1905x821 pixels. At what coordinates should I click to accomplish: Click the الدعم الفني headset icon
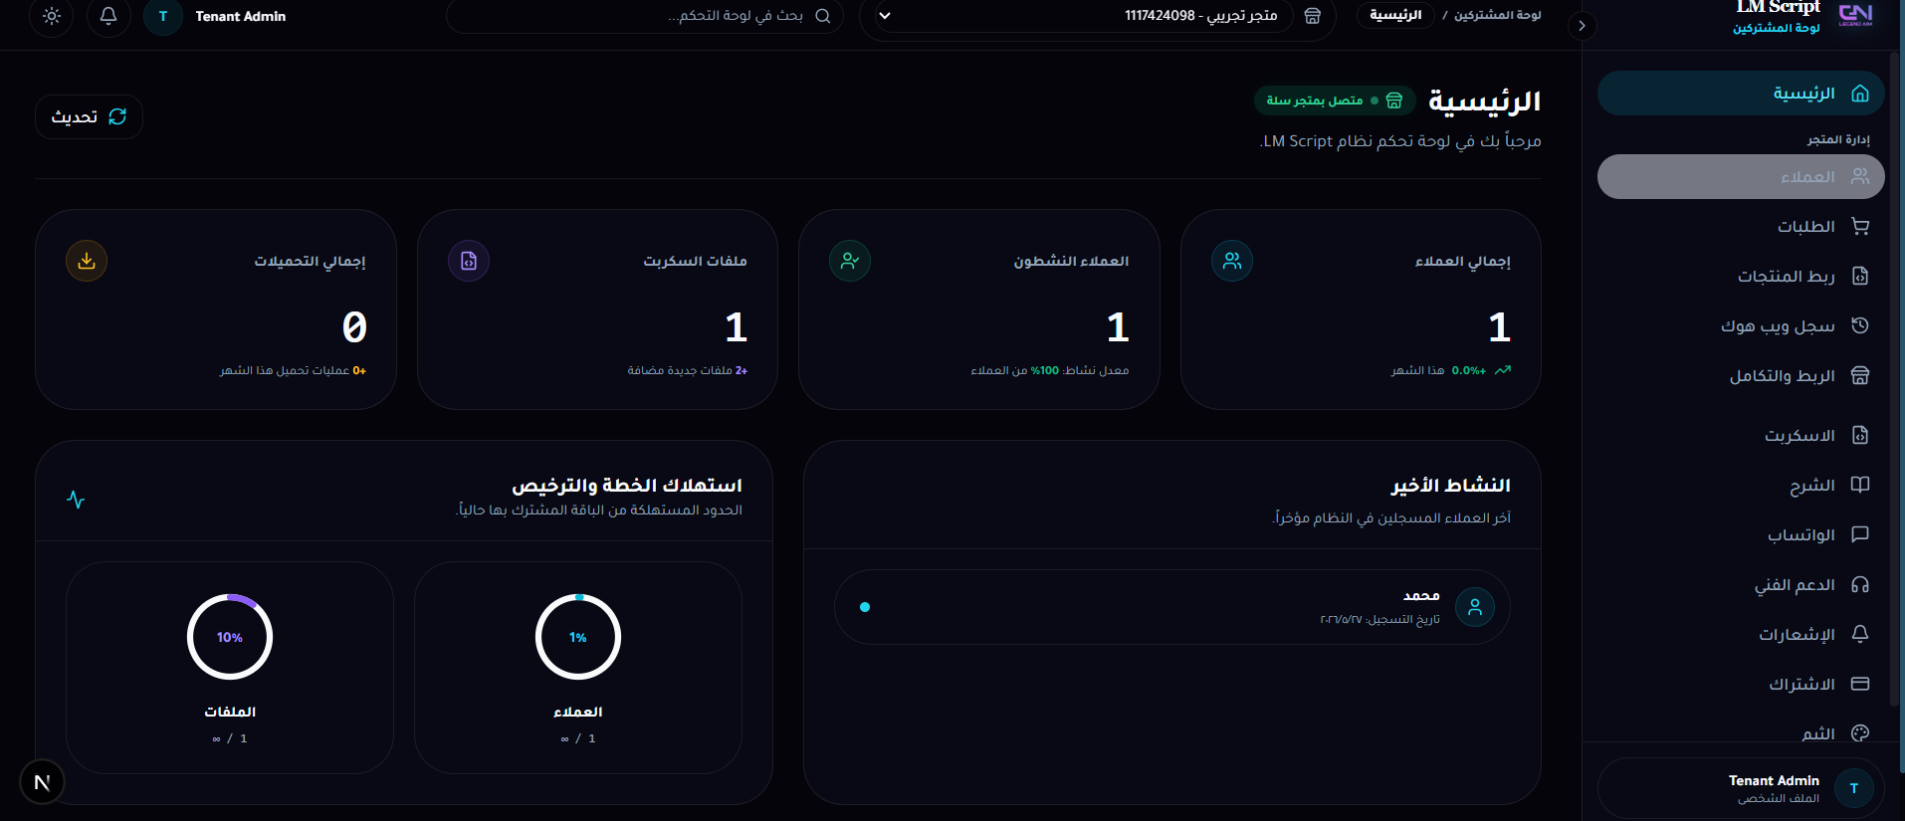point(1860,584)
